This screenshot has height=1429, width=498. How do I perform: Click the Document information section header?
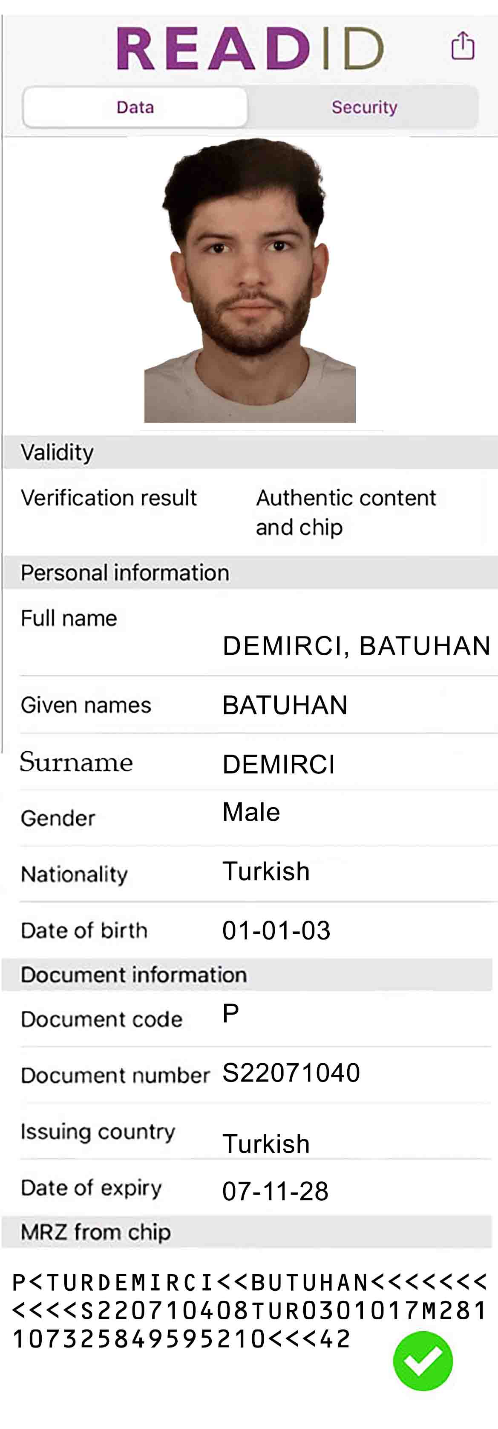coord(247,975)
